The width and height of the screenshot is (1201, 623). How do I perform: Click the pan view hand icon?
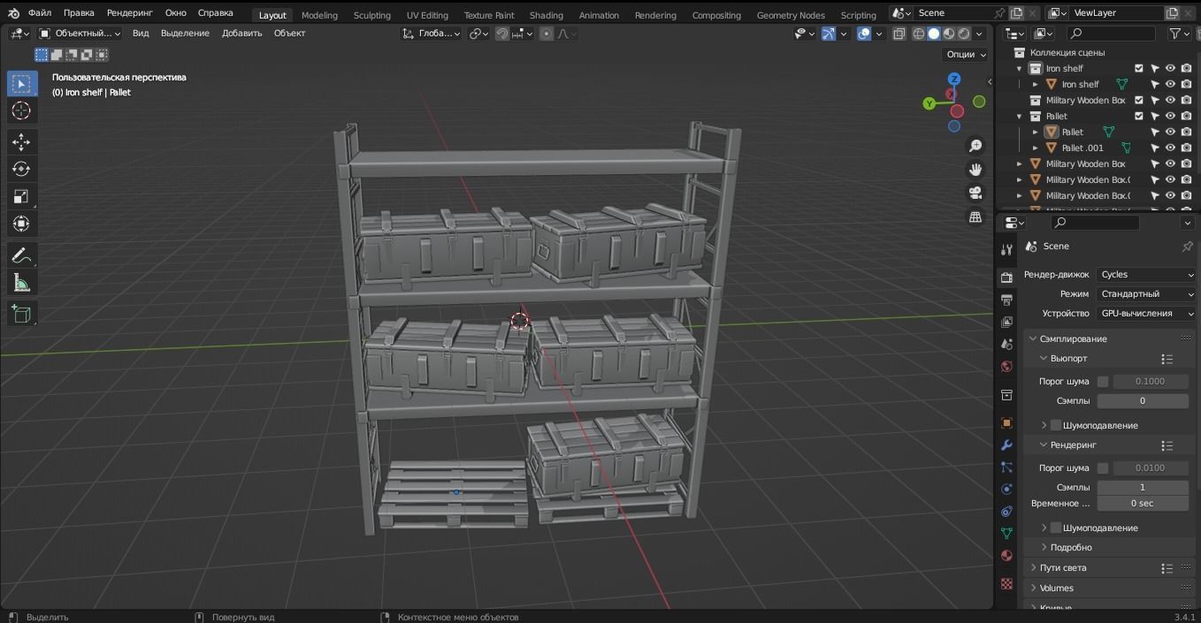(975, 170)
